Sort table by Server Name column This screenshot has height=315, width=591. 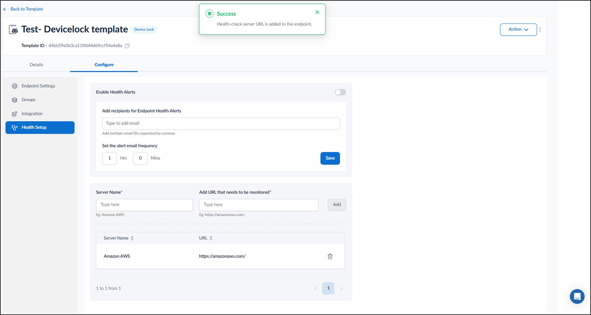(x=132, y=238)
